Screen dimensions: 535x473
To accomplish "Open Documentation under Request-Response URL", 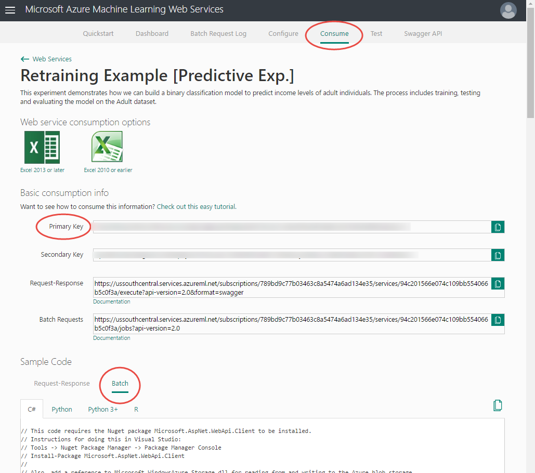I will pyautogui.click(x=112, y=302).
